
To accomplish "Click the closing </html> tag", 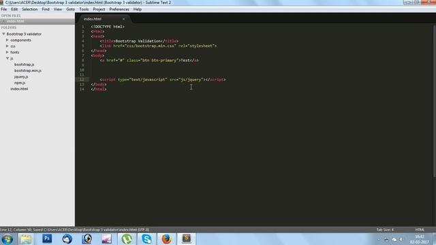I will point(99,89).
